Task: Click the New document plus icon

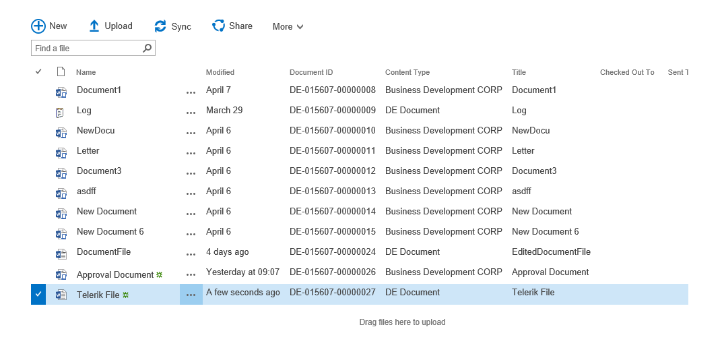Action: [x=38, y=26]
